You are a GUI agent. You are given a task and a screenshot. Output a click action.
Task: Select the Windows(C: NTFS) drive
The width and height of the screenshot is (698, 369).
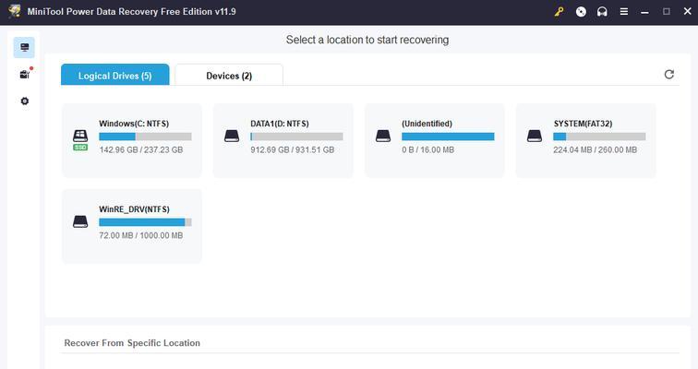132,140
